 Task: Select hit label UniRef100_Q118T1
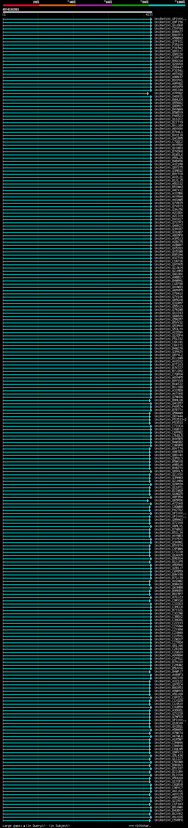click(x=169, y=488)
